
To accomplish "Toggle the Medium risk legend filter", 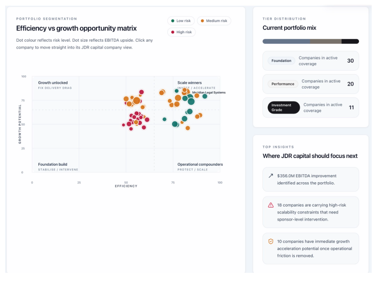I will pos(214,21).
